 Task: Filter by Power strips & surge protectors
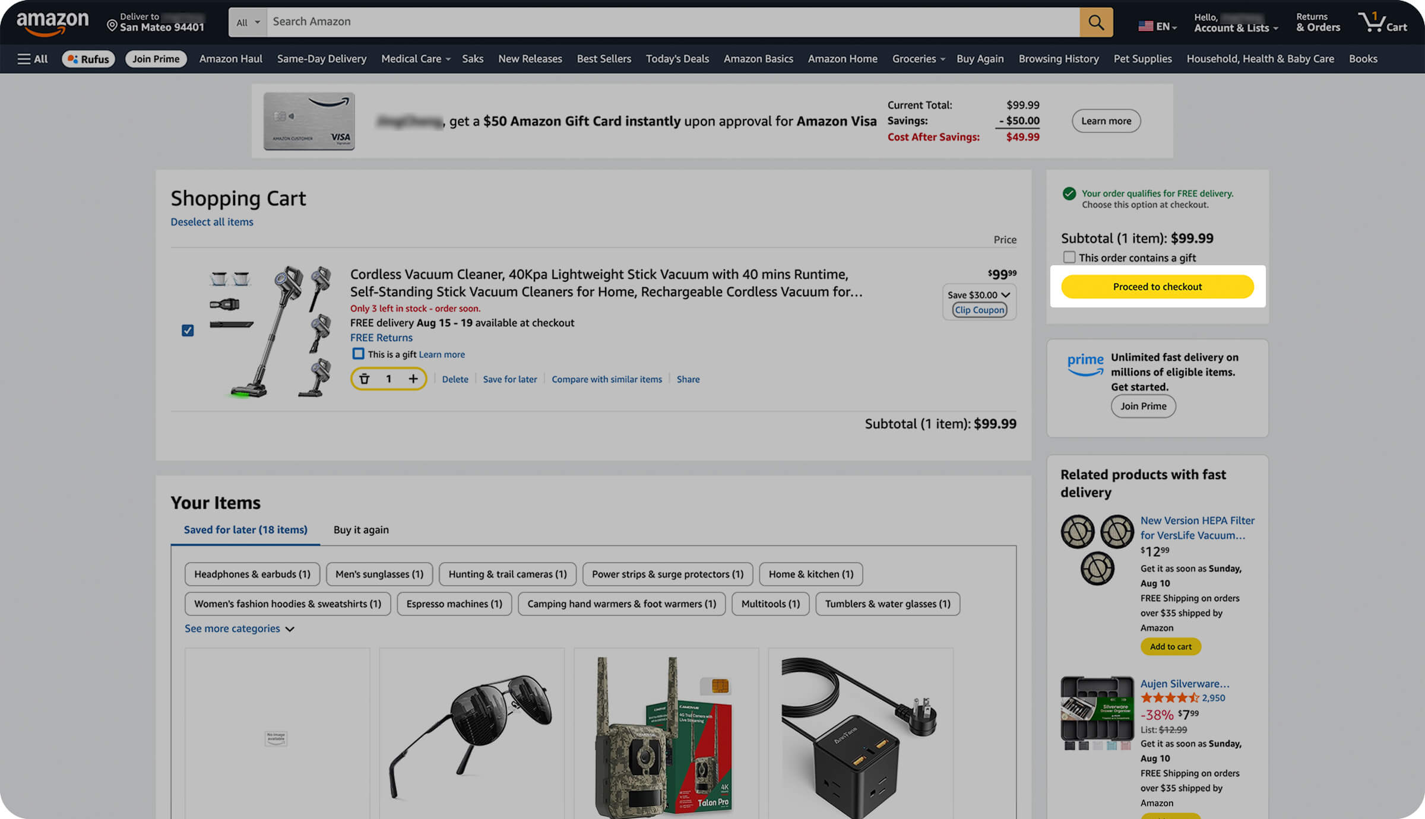(667, 574)
